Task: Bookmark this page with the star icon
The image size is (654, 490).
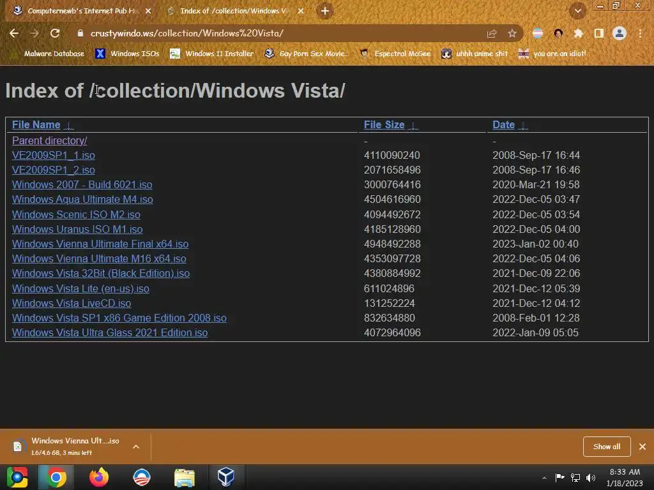Action: [512, 33]
